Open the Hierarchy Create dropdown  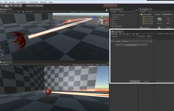pyautogui.click(x=114, y=12)
